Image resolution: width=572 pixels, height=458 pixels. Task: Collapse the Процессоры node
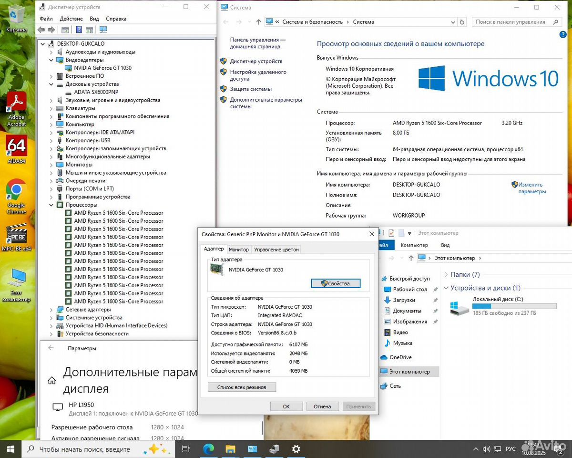pyautogui.click(x=51, y=205)
